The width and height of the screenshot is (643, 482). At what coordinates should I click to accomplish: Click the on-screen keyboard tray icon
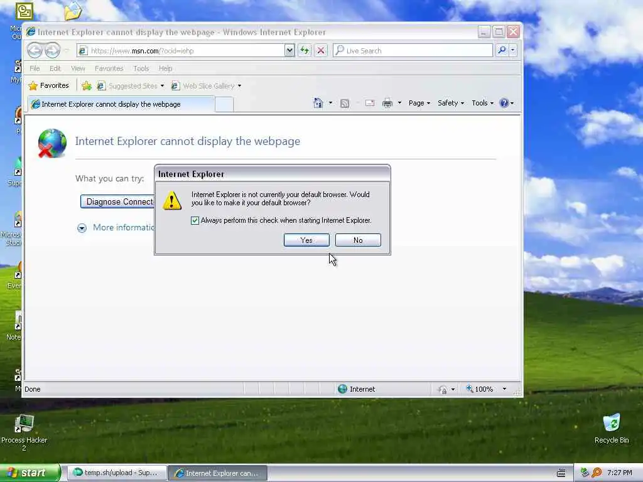[561, 473]
